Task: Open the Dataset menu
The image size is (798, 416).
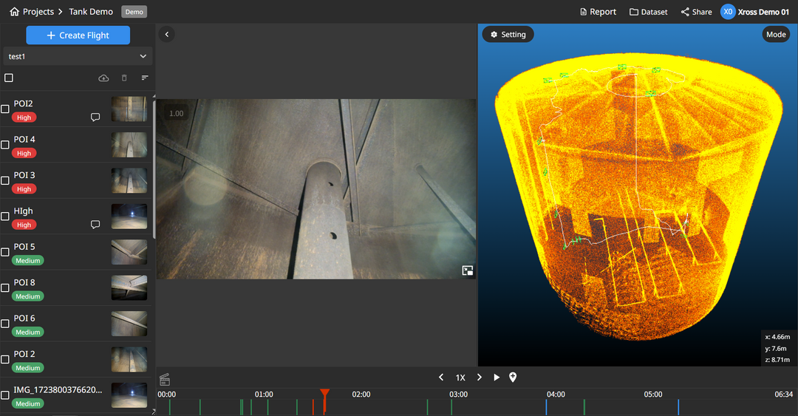Action: (x=648, y=12)
